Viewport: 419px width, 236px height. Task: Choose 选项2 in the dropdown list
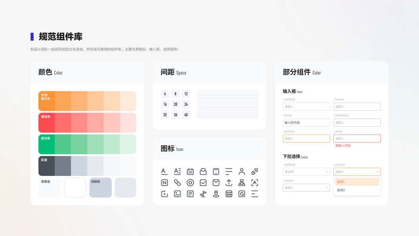pos(357,190)
